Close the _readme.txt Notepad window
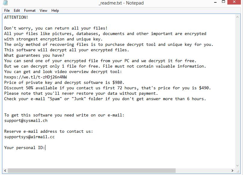Viewport: 243px width, 175px height. click(234, 2)
